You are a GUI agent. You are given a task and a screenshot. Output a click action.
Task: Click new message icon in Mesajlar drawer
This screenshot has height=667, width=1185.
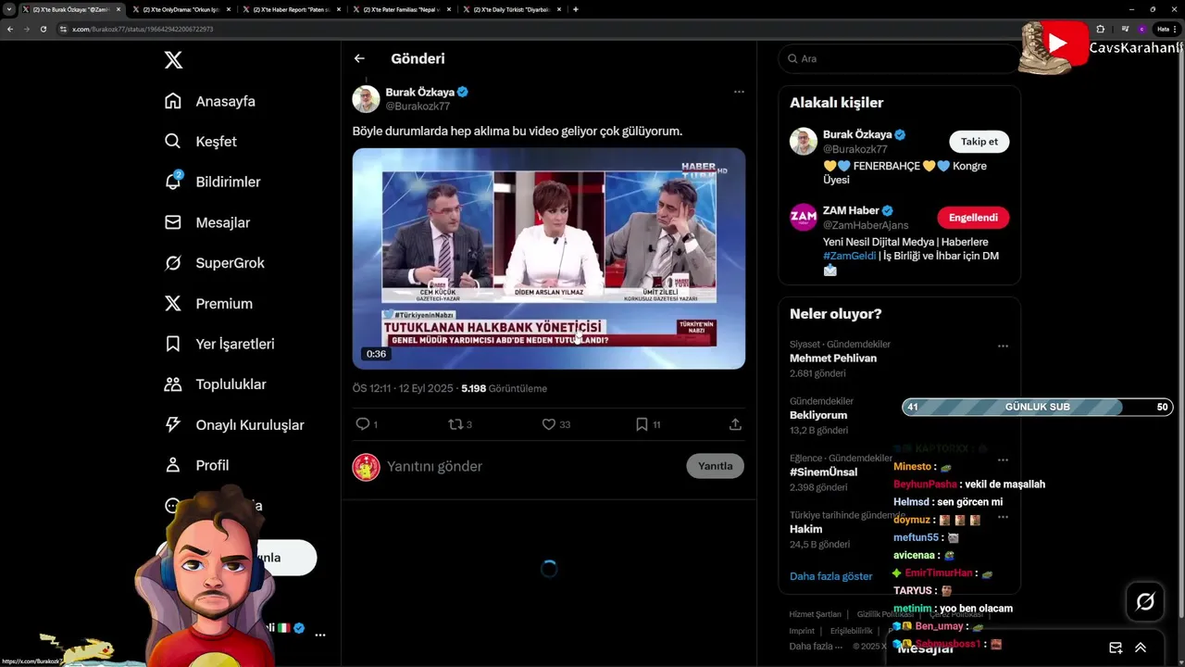coord(1116,648)
